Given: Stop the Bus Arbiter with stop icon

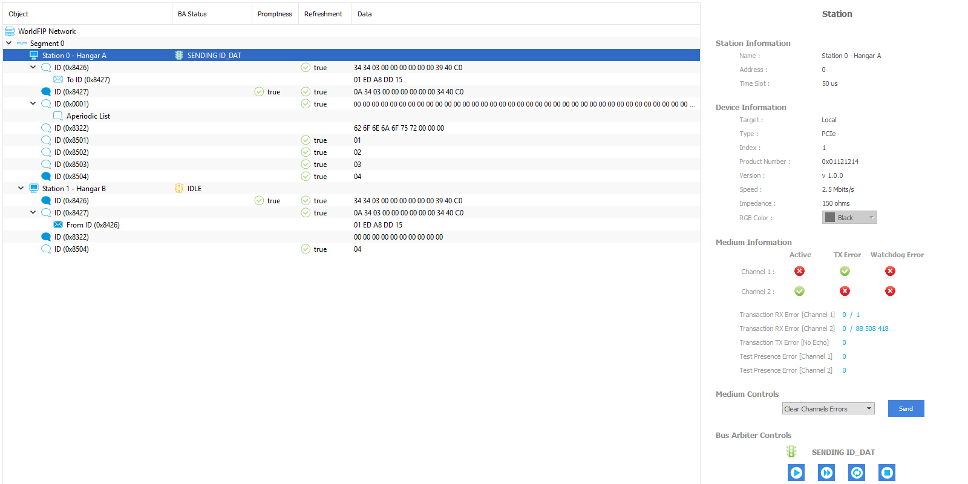Looking at the screenshot, I should (887, 473).
